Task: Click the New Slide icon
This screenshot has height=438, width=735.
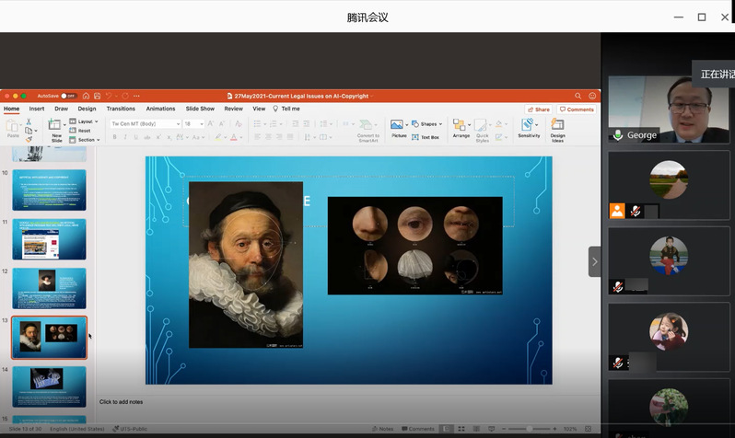Action: tap(56, 126)
